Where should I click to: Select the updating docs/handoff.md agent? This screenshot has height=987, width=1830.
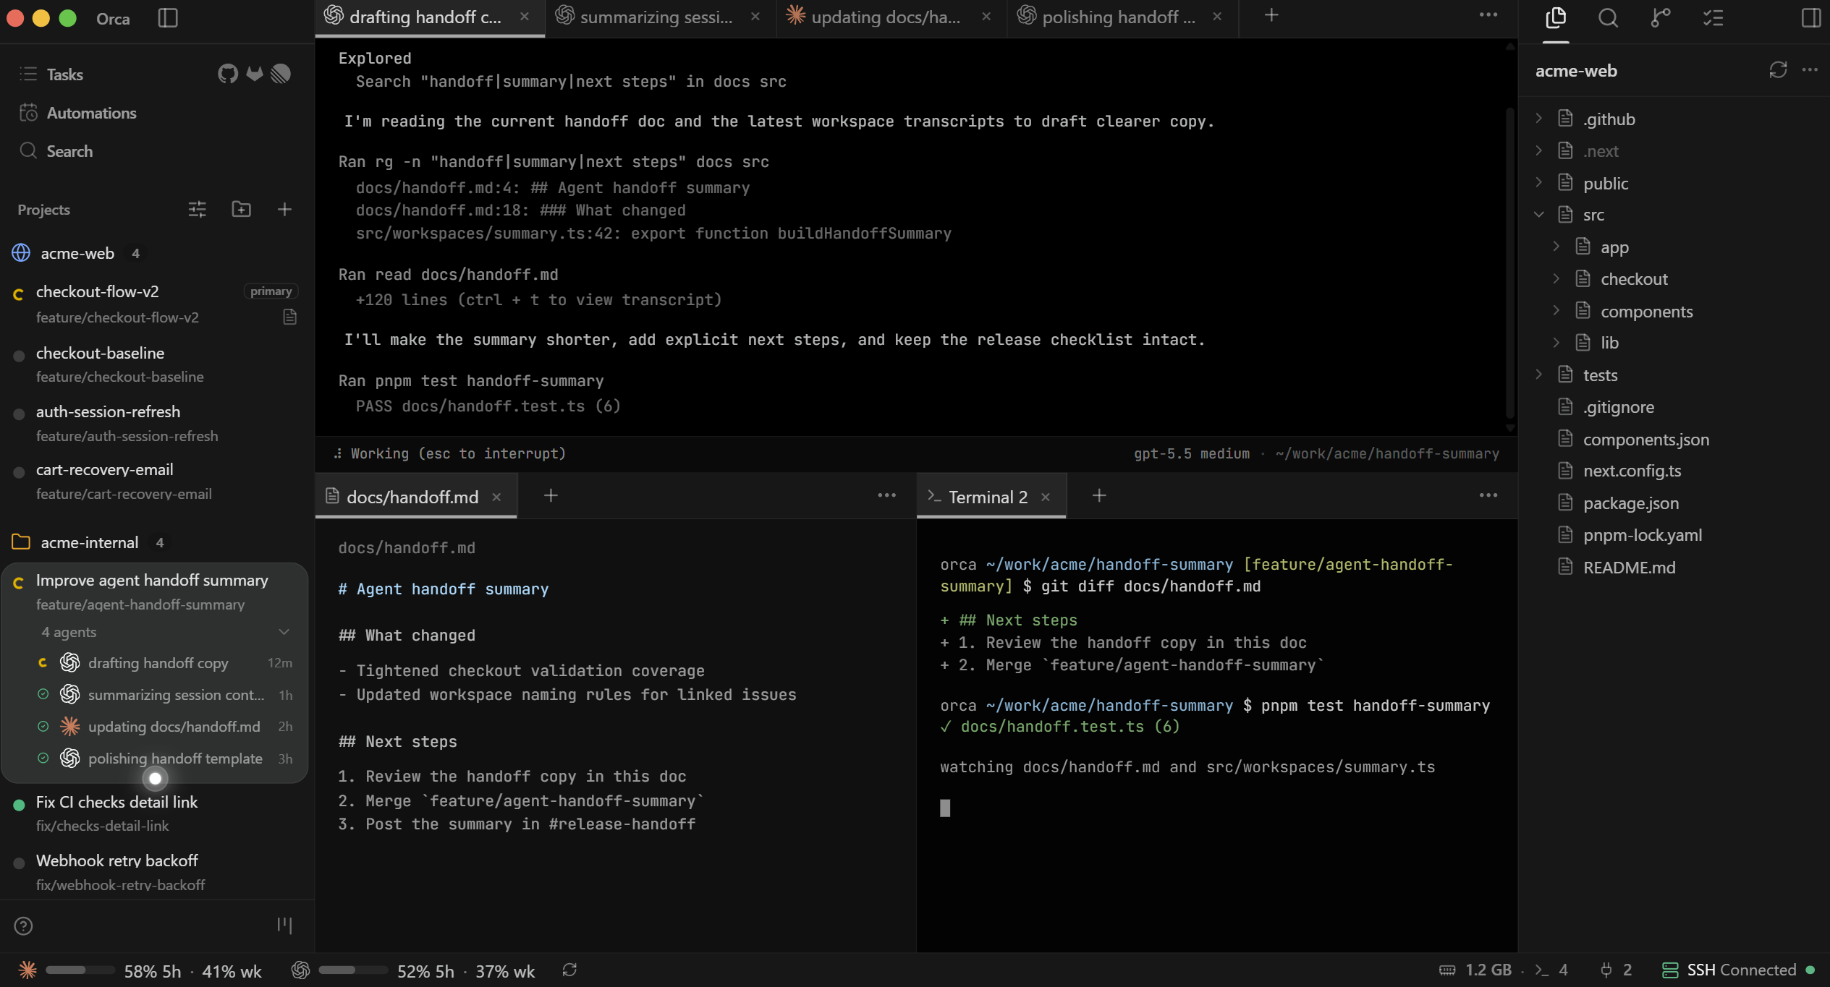click(x=166, y=727)
